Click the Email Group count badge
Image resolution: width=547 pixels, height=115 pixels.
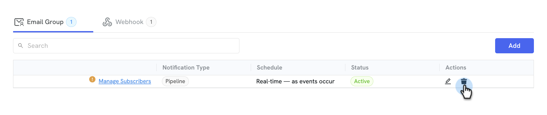pyautogui.click(x=71, y=22)
